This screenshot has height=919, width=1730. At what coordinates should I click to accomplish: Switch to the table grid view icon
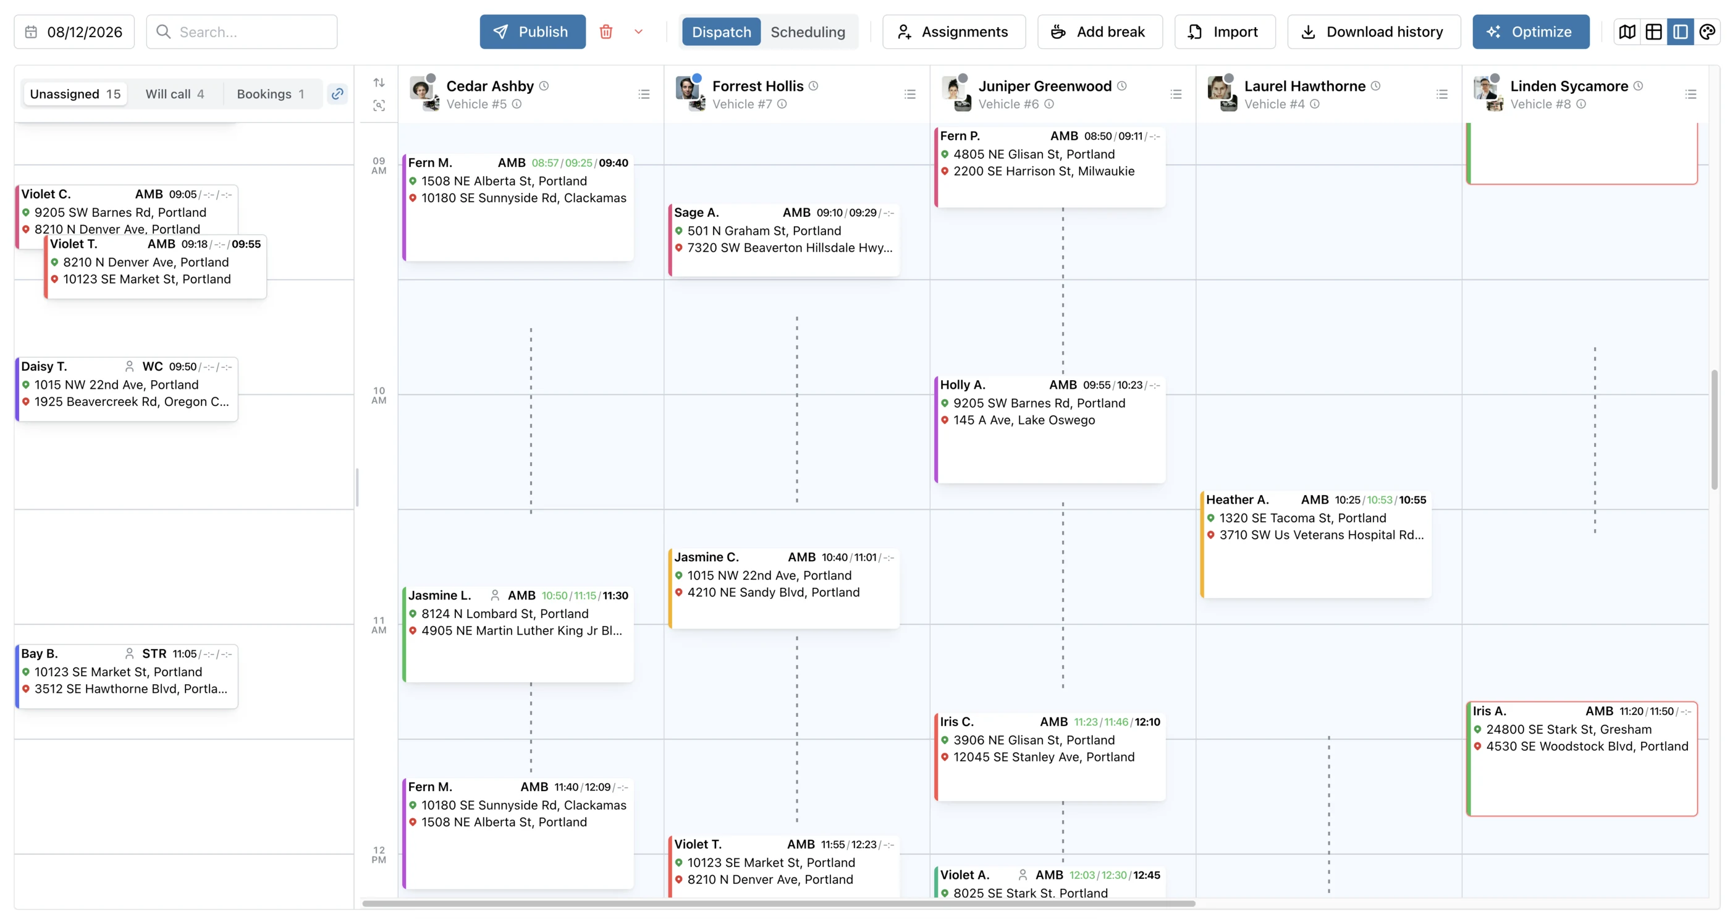pos(1654,32)
